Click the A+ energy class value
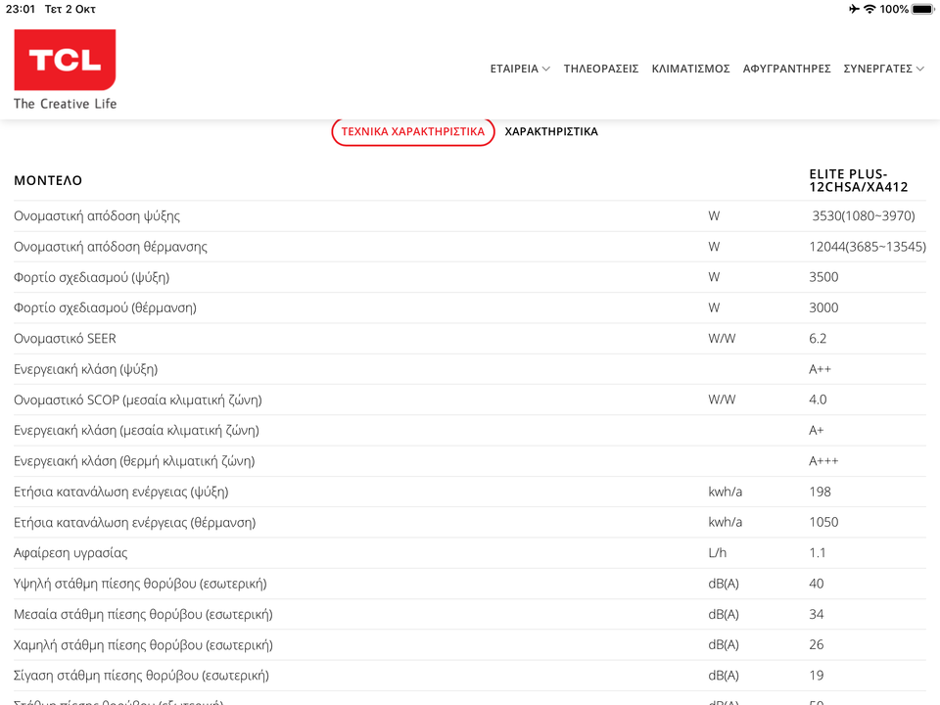940x705 pixels. click(x=816, y=431)
